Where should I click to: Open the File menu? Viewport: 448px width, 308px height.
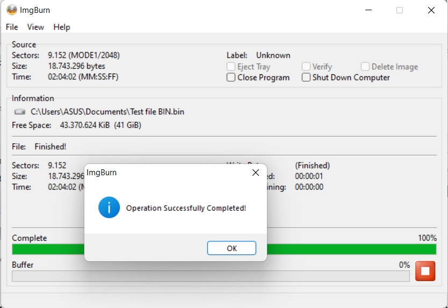point(12,27)
